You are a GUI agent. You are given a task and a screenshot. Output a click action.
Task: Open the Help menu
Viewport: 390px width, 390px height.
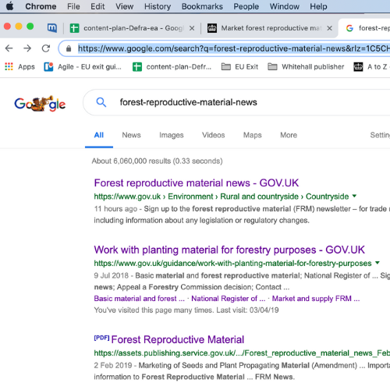(318, 6)
